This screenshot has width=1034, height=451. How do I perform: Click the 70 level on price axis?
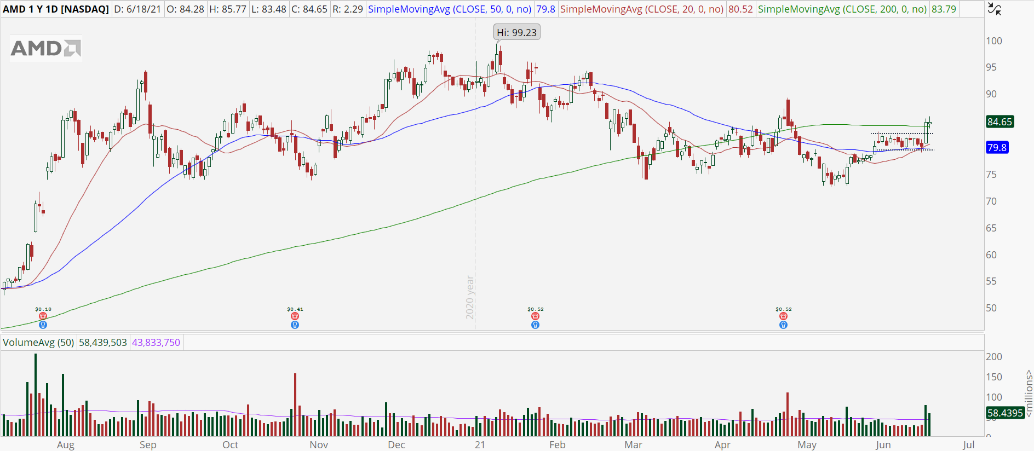[x=991, y=201]
